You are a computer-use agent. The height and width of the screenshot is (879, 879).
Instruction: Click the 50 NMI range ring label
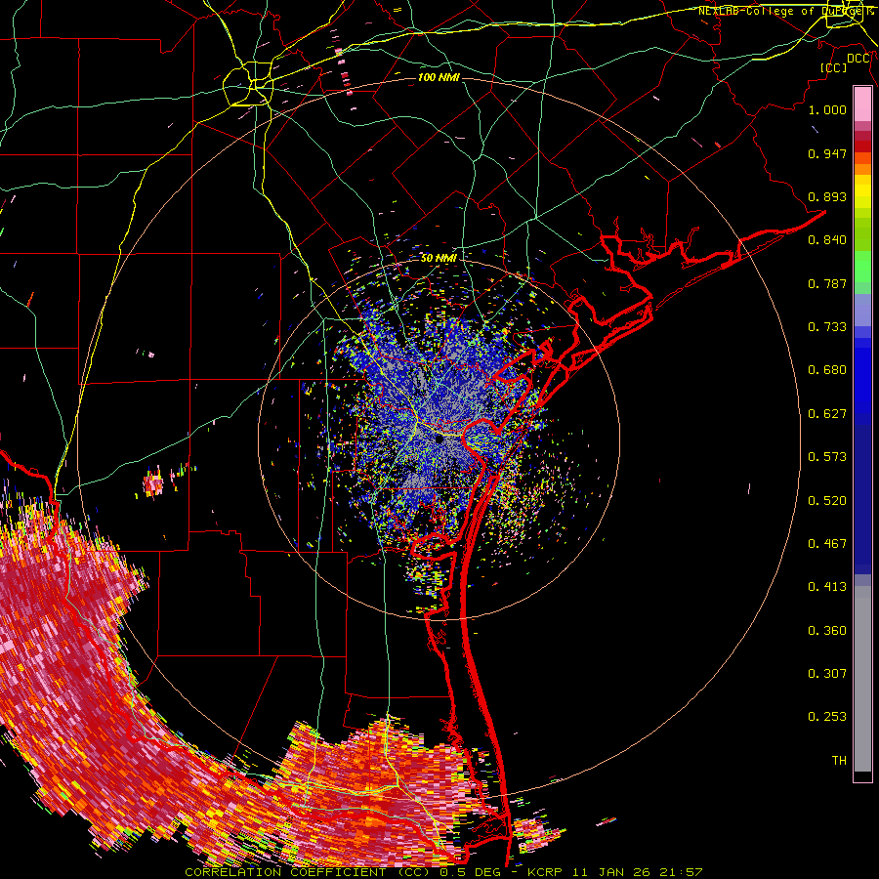pos(439,259)
